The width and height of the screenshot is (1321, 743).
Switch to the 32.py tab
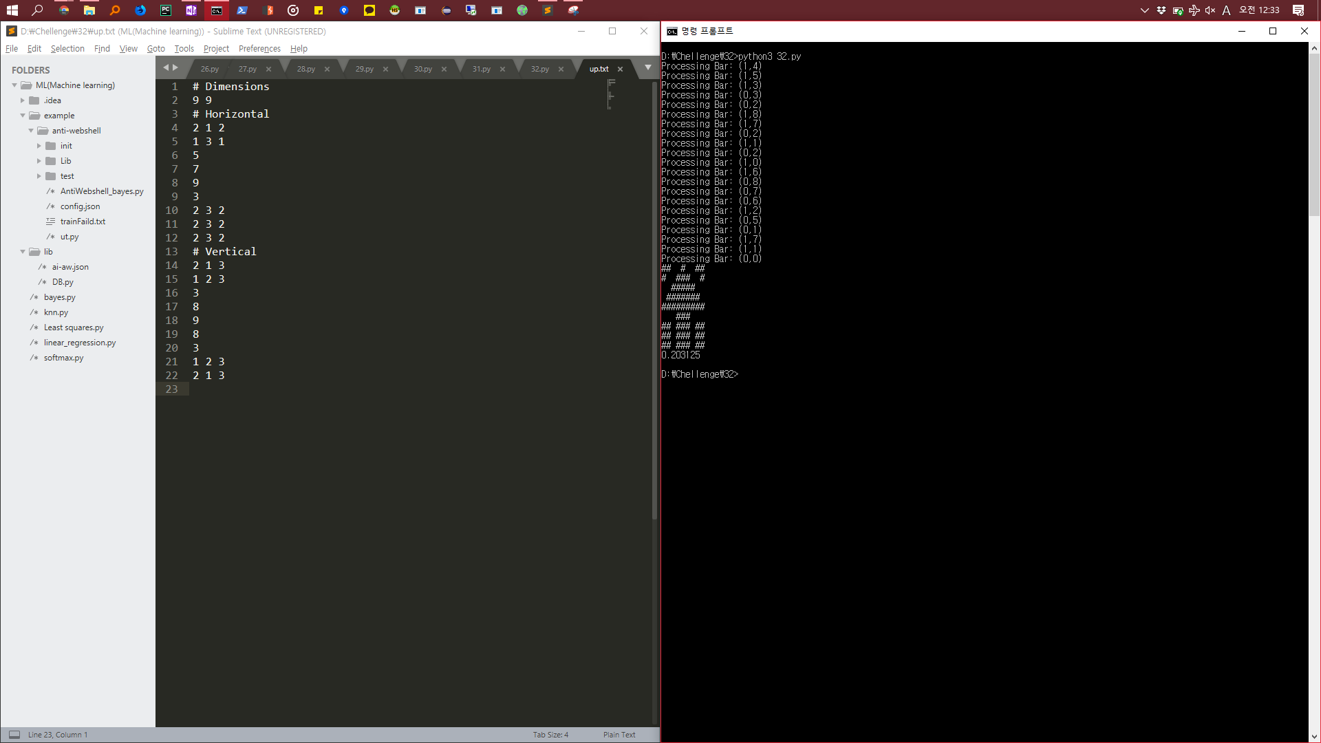click(540, 69)
